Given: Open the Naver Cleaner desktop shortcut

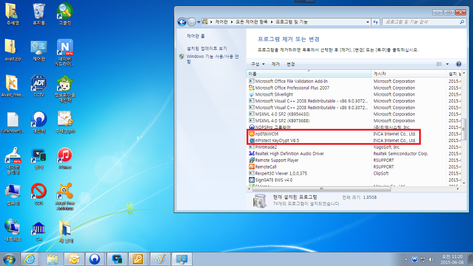Looking at the screenshot, I should 12,161.
